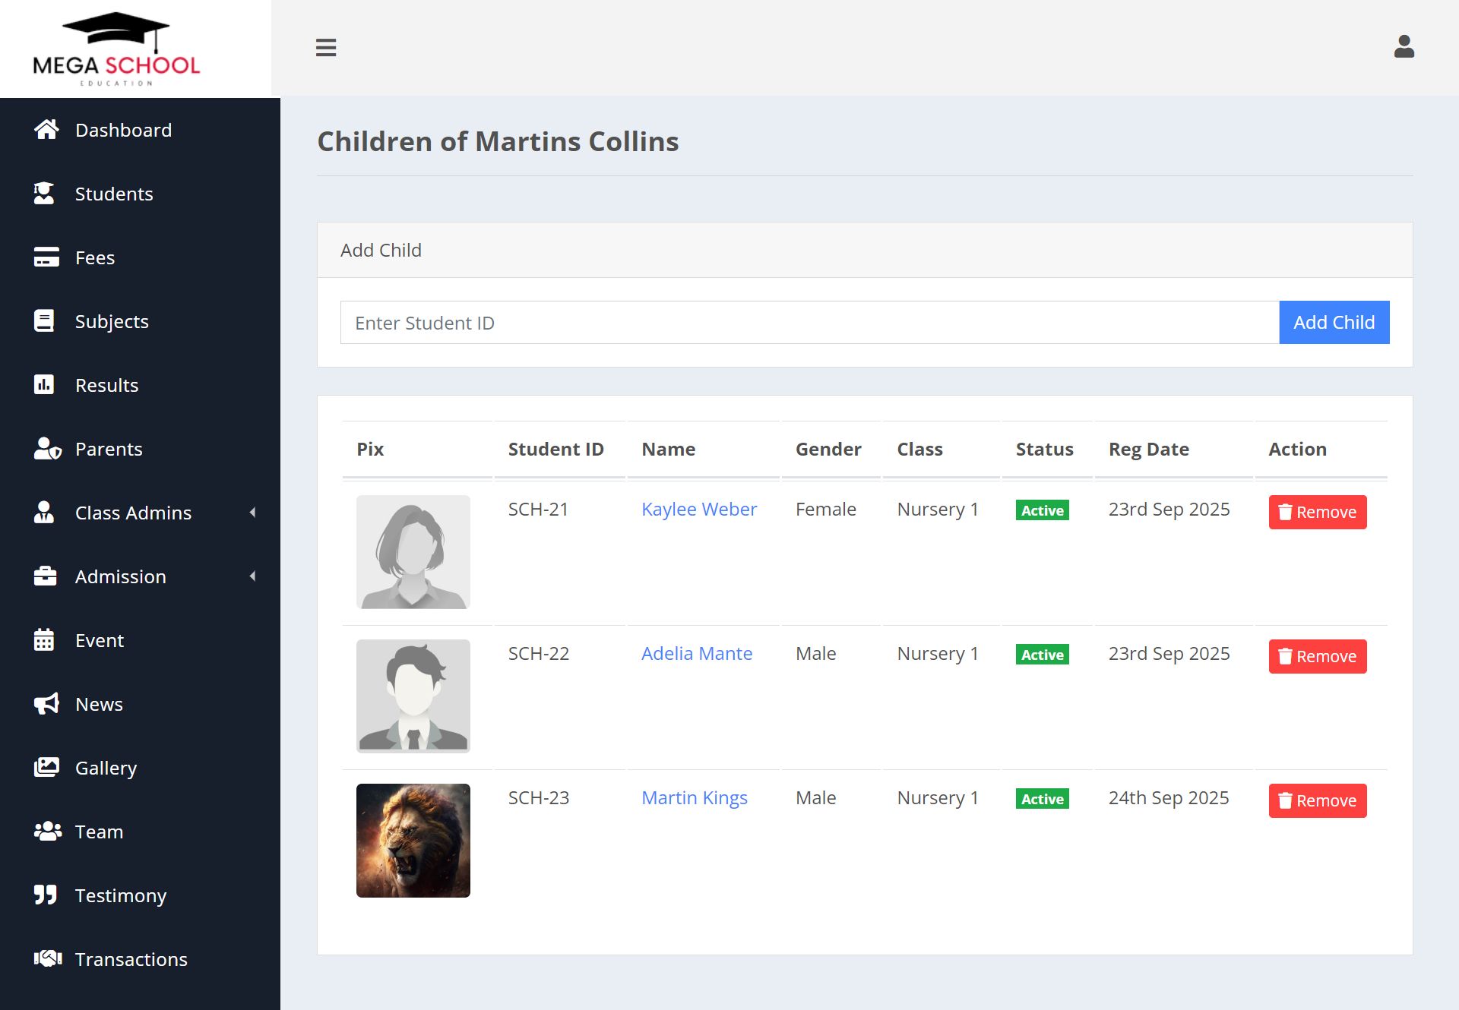The height and width of the screenshot is (1010, 1459).
Task: Go to the Gallery menu item
Action: coord(106,768)
